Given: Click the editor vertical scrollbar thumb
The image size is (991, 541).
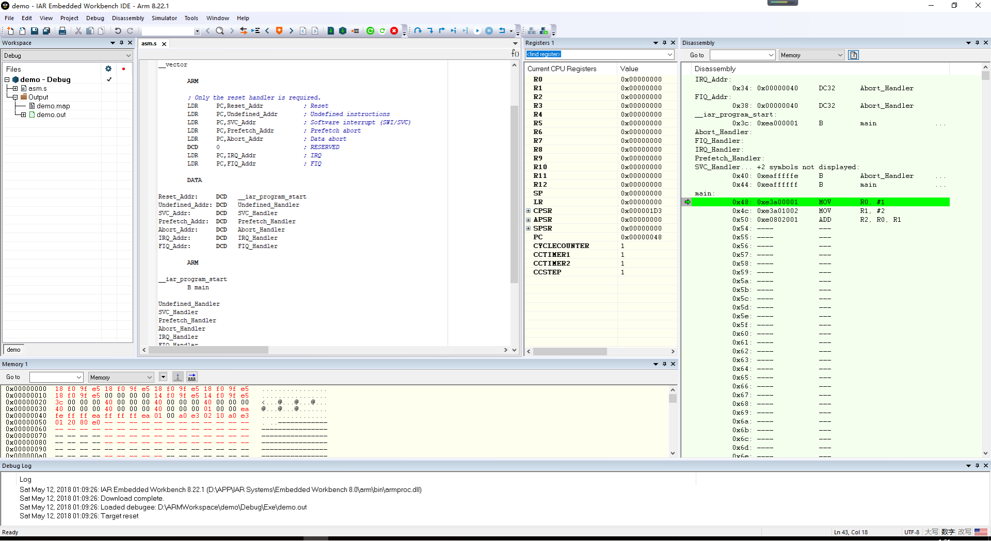Looking at the screenshot, I should [514, 194].
